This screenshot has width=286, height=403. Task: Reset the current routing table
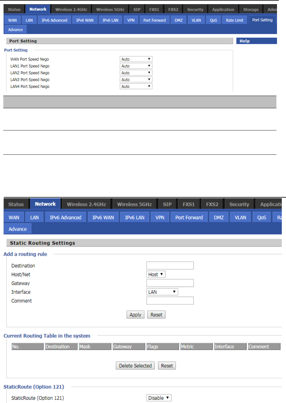click(167, 366)
